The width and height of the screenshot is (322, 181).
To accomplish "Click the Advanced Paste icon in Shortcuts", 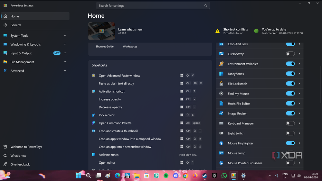I will (x=93, y=76).
